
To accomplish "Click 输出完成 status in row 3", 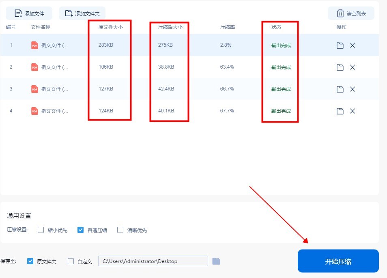I will click(x=281, y=89).
